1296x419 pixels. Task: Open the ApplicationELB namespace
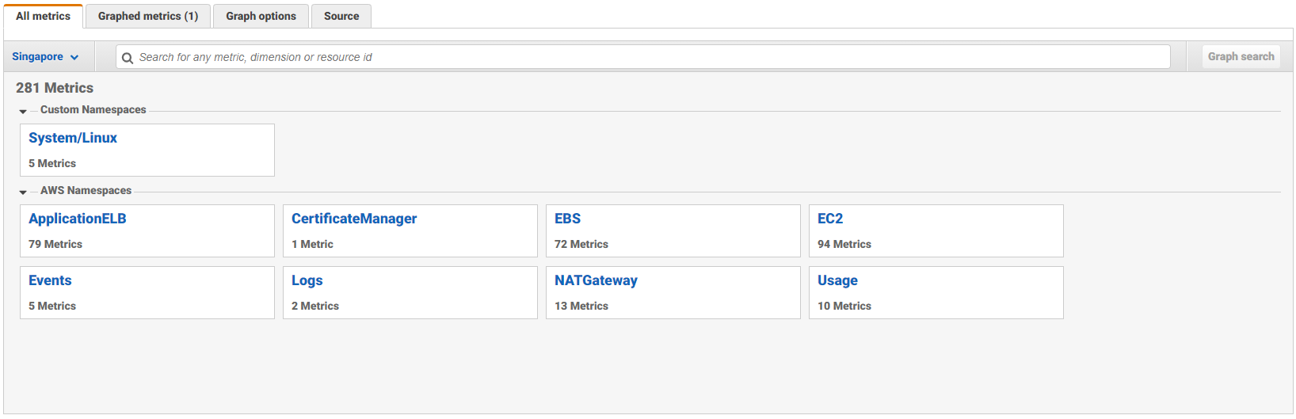[x=78, y=219]
